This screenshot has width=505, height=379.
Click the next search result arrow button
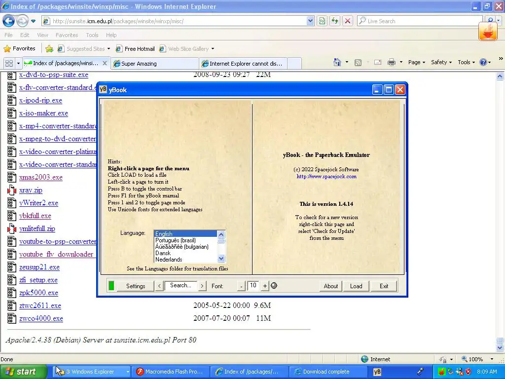point(202,286)
